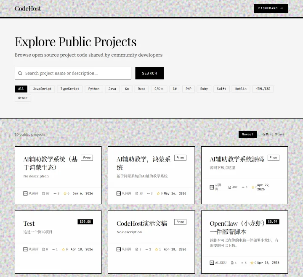Click file icon on CodeHost演示文稿 card

click(137, 249)
